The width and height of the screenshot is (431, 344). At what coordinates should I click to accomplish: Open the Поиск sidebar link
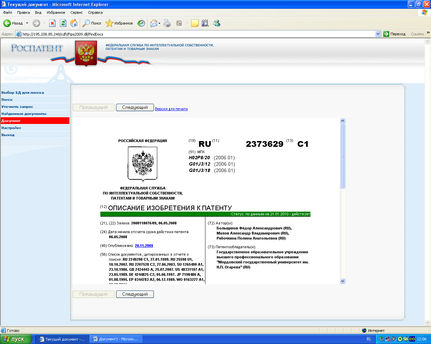pyautogui.click(x=7, y=99)
